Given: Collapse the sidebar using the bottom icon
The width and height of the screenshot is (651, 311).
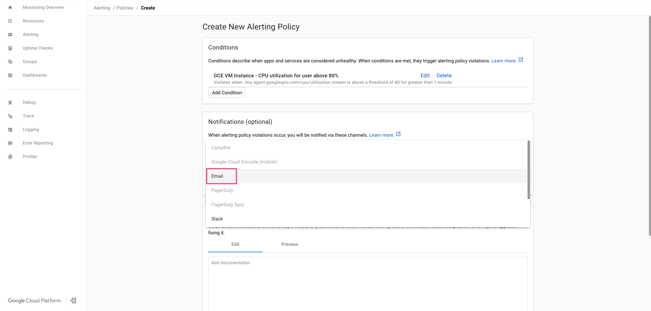Looking at the screenshot, I should (x=73, y=300).
